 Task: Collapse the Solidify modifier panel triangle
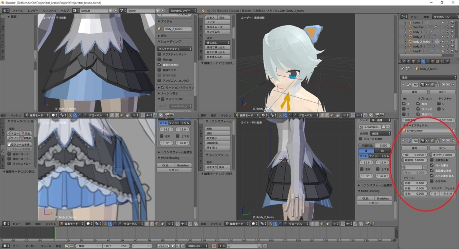[403, 141]
